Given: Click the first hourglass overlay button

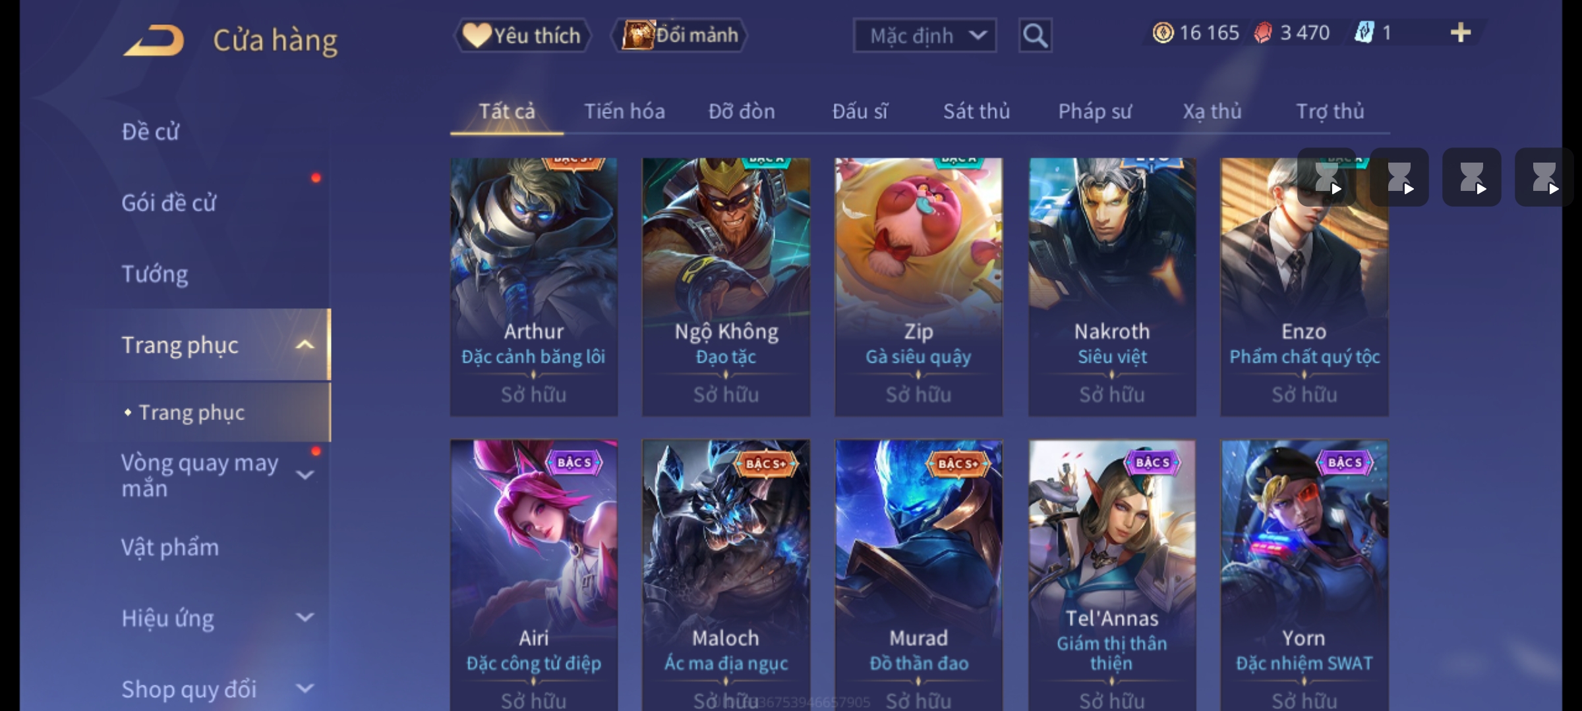Looking at the screenshot, I should (x=1327, y=178).
